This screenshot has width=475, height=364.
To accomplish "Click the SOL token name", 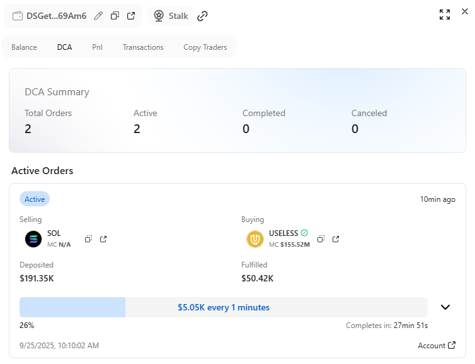I will pos(54,233).
